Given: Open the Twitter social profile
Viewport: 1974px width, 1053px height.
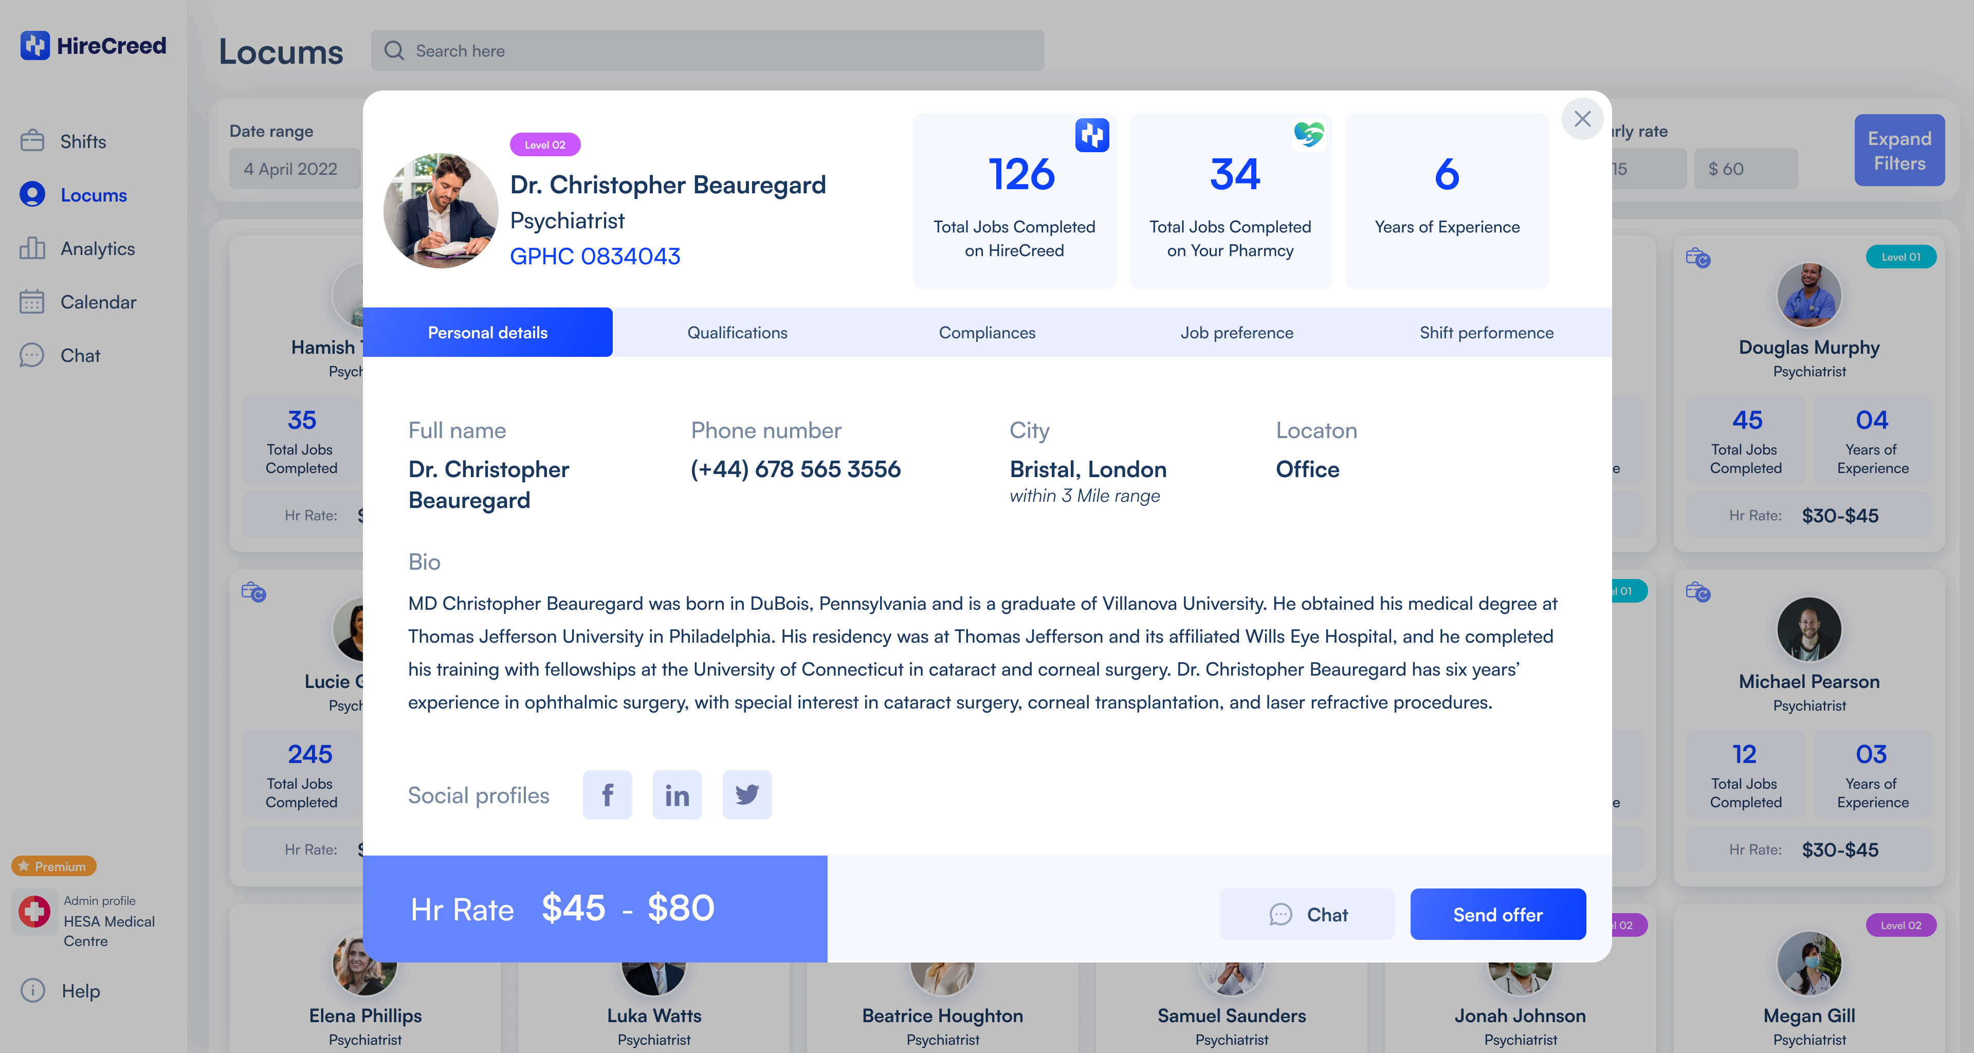Looking at the screenshot, I should [x=747, y=795].
